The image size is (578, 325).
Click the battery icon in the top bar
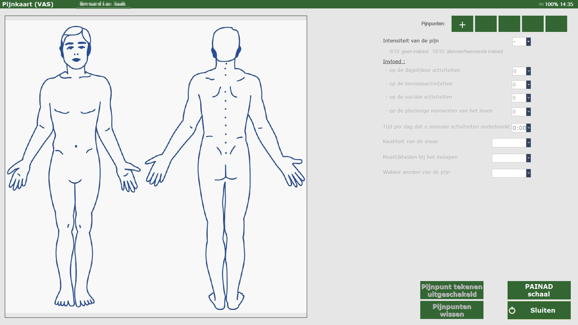541,4
